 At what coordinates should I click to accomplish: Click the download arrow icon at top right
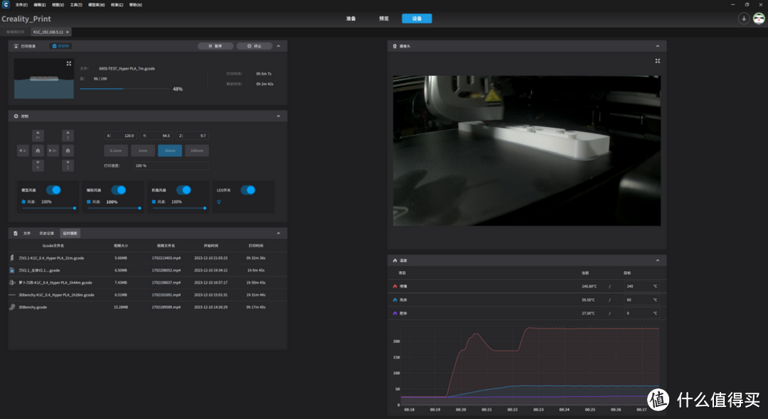(744, 18)
